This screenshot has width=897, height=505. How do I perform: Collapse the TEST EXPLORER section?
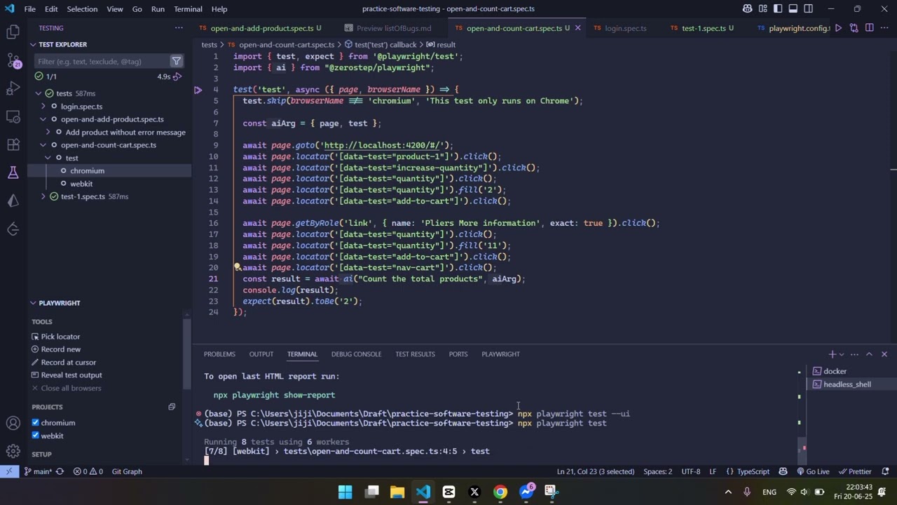33,44
